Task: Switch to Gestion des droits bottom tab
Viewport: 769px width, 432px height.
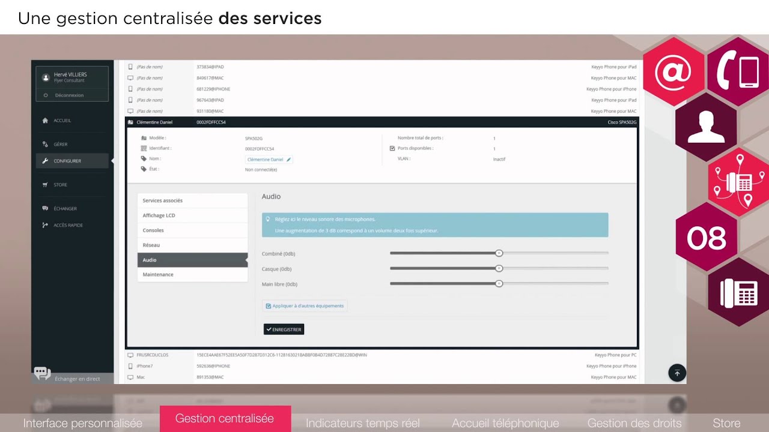Action: (x=634, y=423)
